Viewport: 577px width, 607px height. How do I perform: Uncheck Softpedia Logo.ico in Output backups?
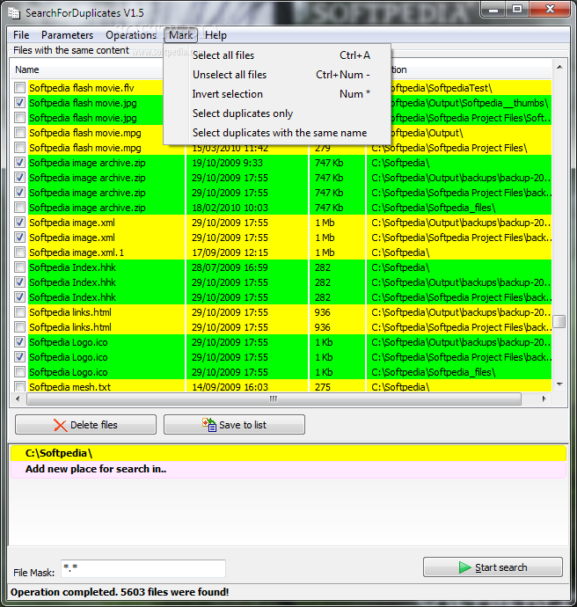(19, 342)
